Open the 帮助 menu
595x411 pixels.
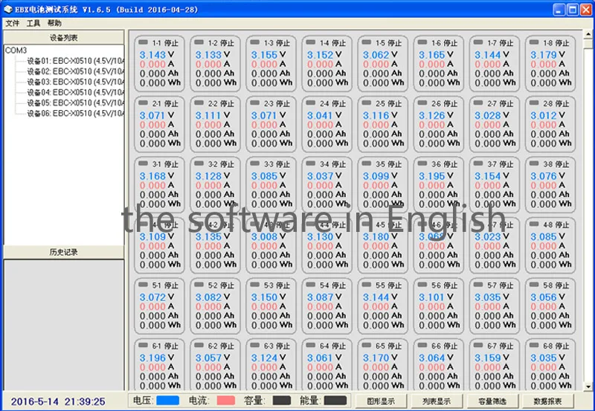(54, 24)
